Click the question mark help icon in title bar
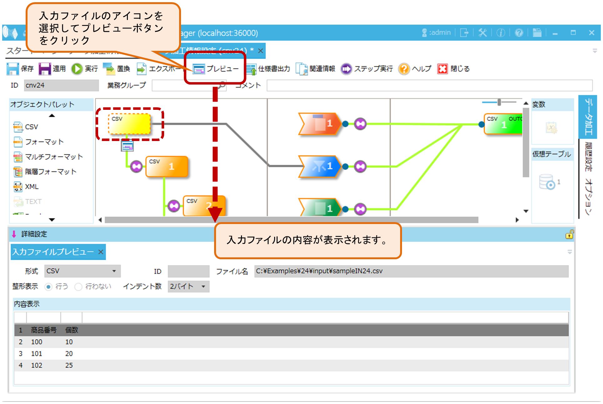The height and width of the screenshot is (404, 603). [519, 32]
